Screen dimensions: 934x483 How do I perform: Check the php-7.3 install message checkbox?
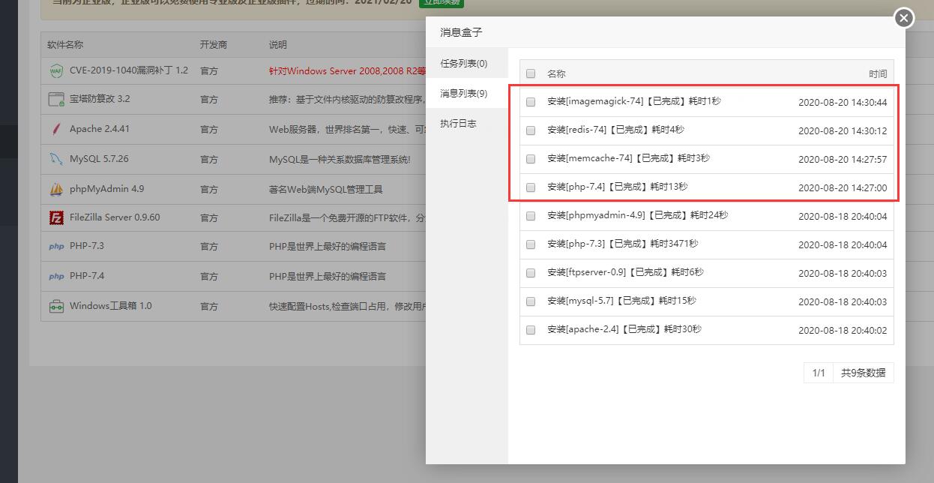531,244
